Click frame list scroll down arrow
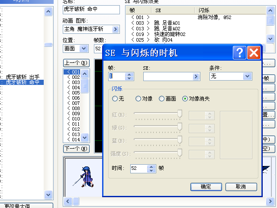Screen dimensions: 277x208 [85, 137]
